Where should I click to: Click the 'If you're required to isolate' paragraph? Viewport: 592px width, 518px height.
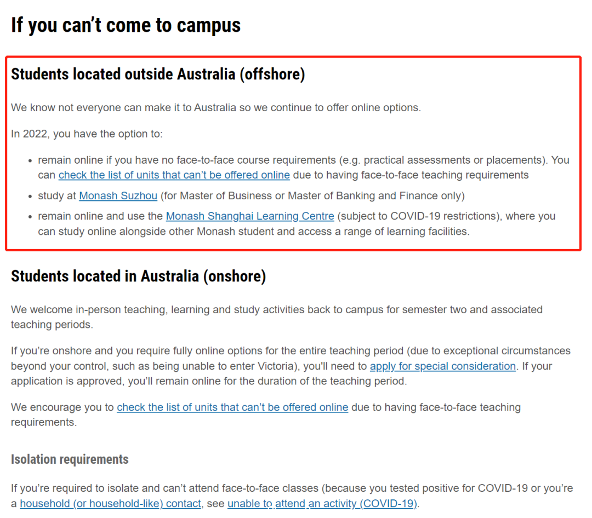[292, 496]
